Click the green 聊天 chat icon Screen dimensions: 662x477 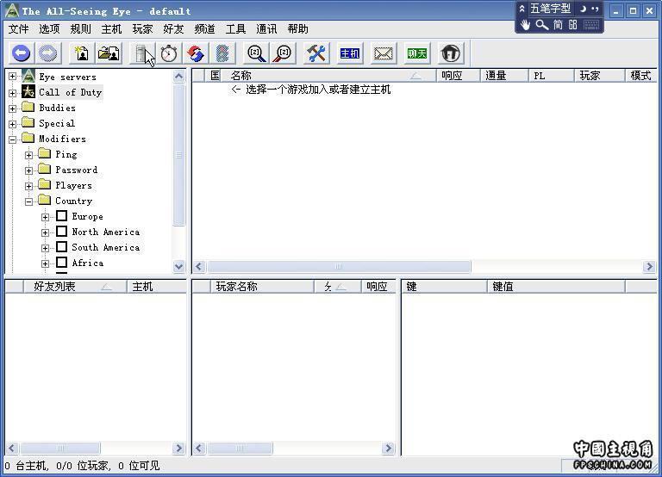click(x=416, y=53)
